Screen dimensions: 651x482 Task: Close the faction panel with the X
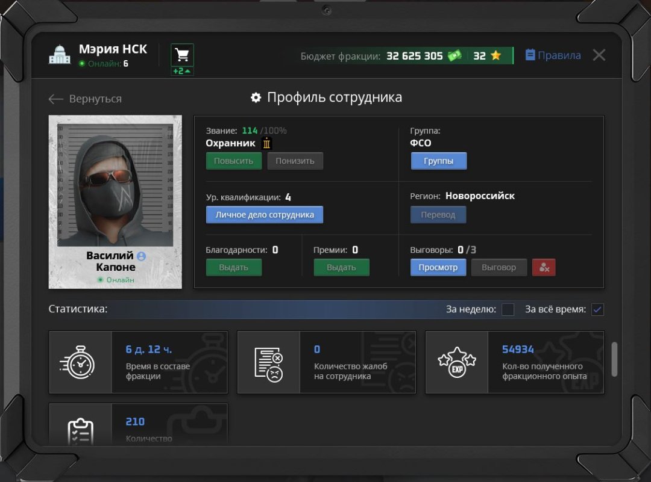point(599,55)
